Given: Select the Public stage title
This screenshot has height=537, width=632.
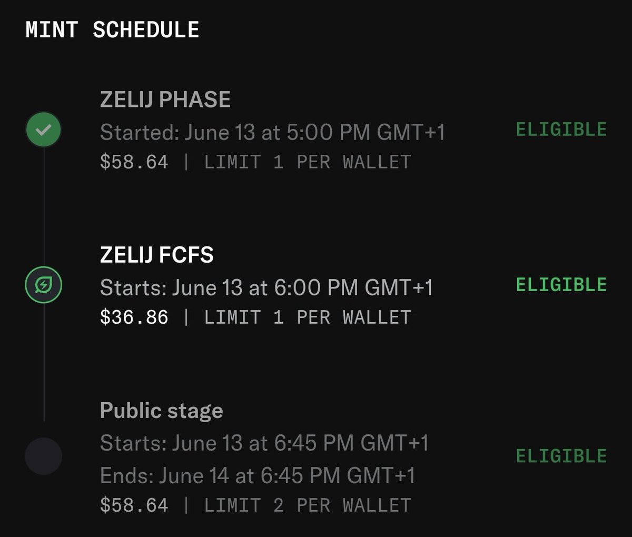Looking at the screenshot, I should click(x=162, y=411).
